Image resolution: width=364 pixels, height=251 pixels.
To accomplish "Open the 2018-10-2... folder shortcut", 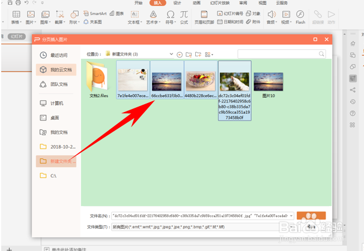I will (x=56, y=147).
